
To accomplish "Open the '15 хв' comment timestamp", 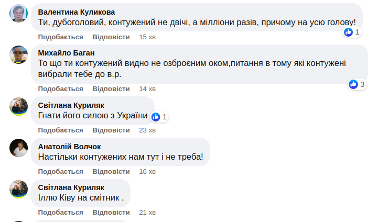I will 147,37.
